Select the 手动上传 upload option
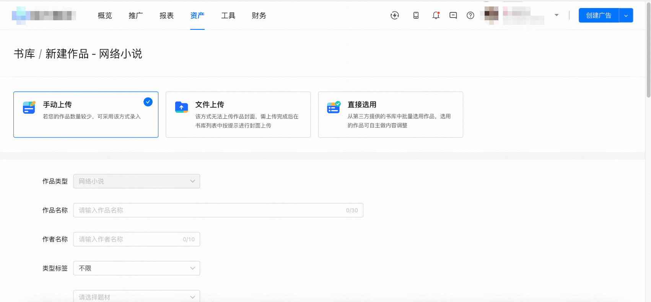Viewport: 651px width, 302px height. [x=86, y=115]
